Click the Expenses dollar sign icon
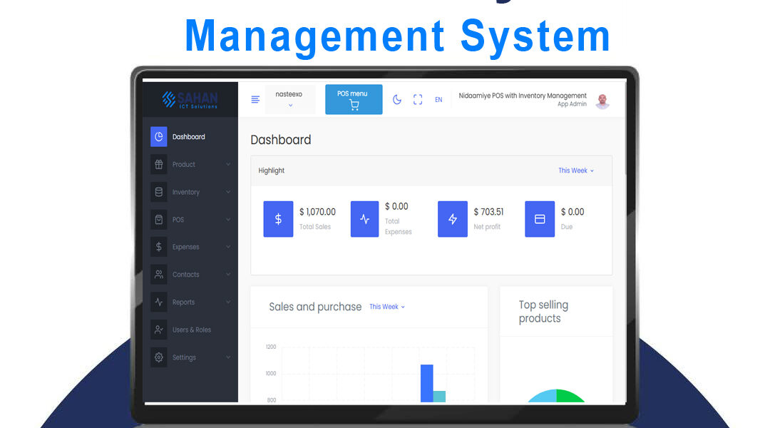The image size is (770, 428). [x=158, y=247]
